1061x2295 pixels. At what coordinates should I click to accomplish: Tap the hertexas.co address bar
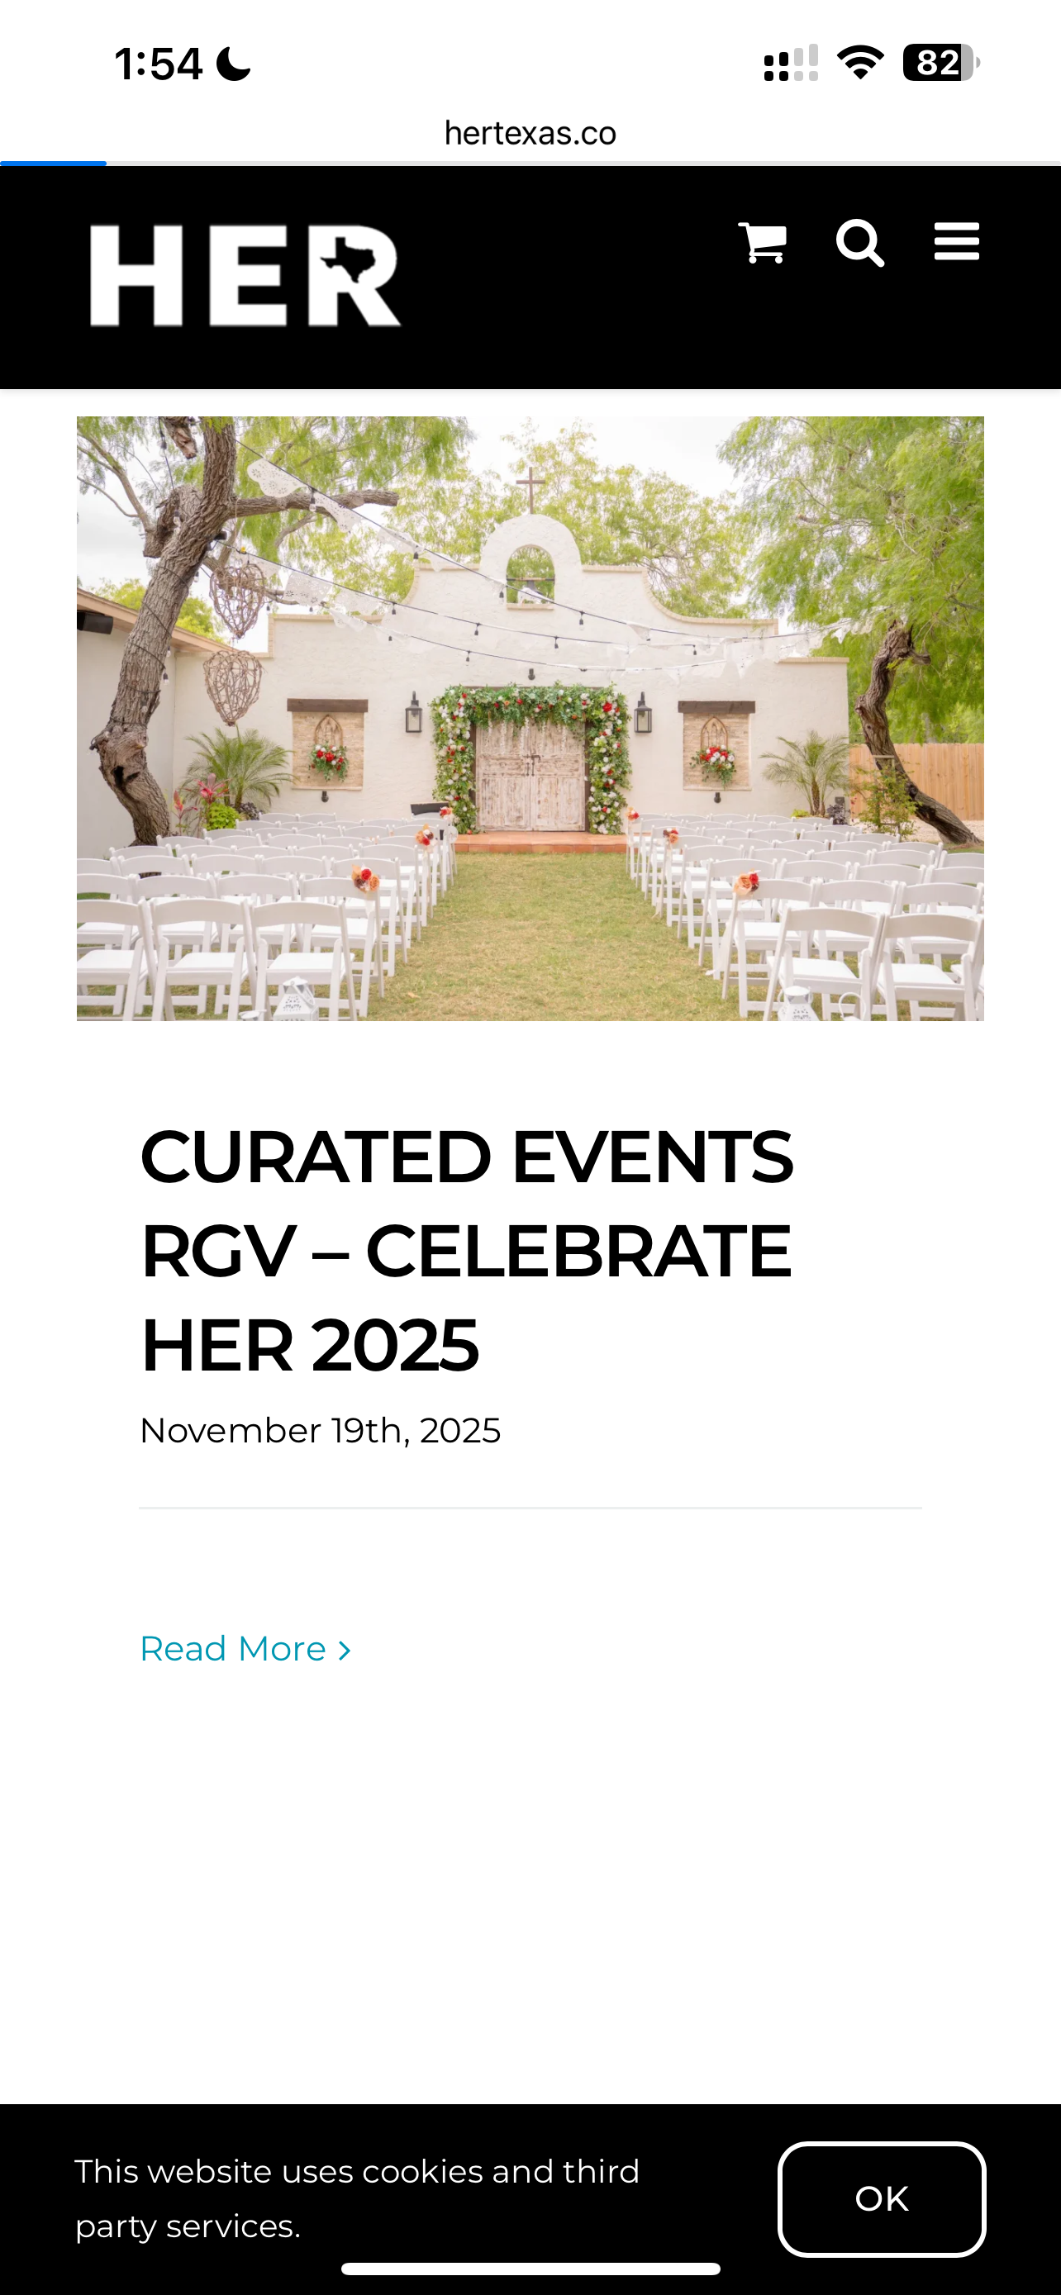click(530, 134)
